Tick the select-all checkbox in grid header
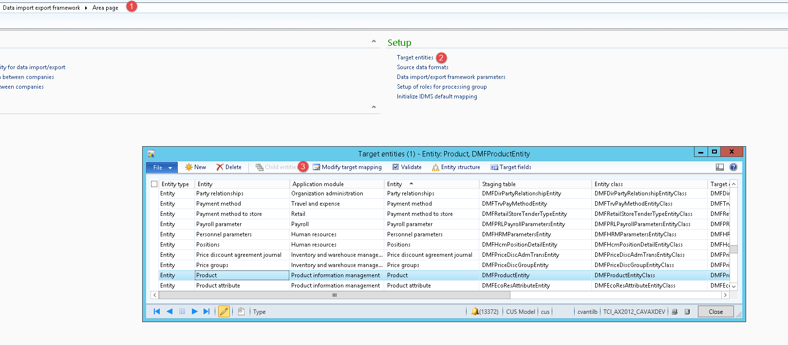Viewport: 788px width, 345px height. [x=154, y=184]
